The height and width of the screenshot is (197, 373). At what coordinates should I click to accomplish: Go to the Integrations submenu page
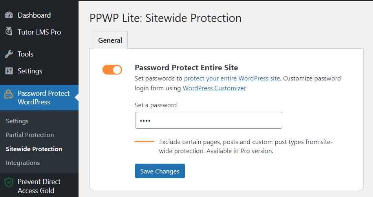pos(23,163)
